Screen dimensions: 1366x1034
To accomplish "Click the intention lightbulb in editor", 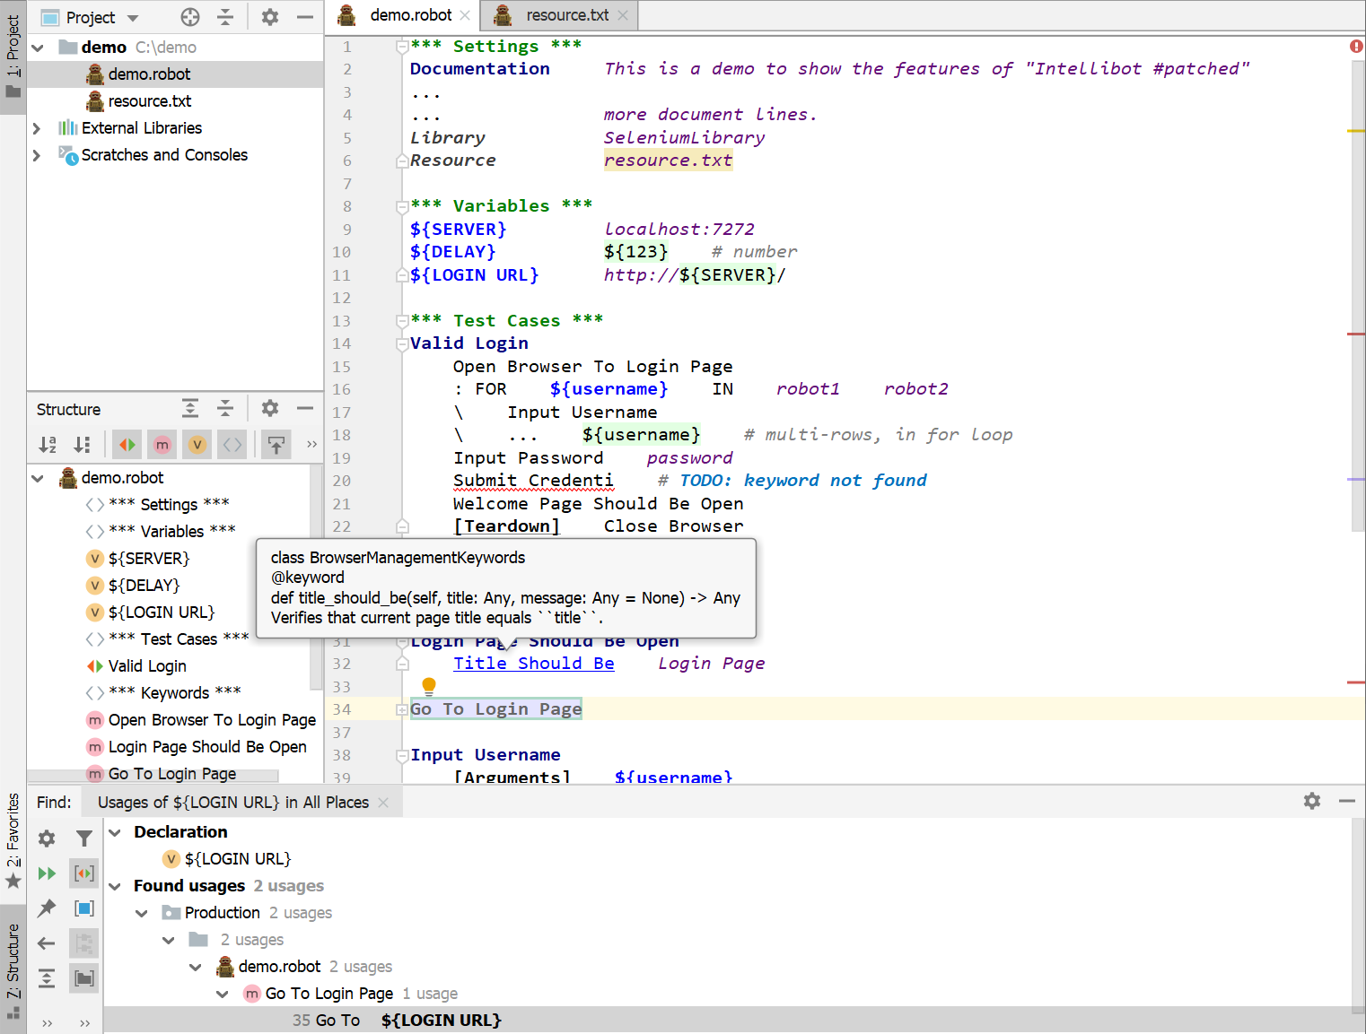I will (x=429, y=687).
